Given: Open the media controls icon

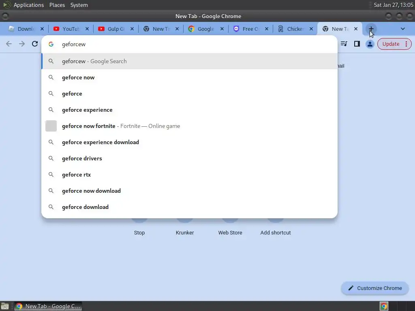Looking at the screenshot, I should click(344, 44).
